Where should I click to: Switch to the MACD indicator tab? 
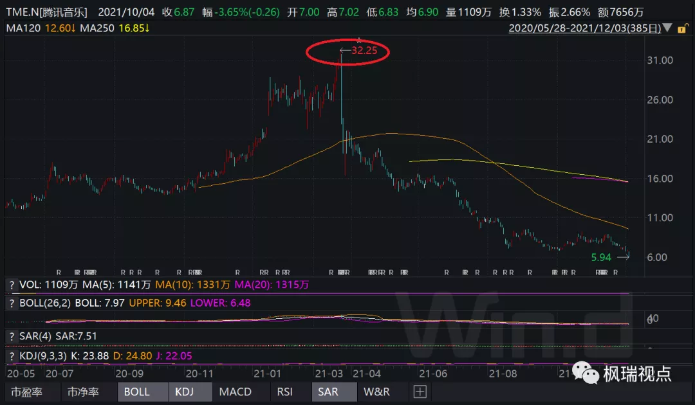[x=236, y=392]
